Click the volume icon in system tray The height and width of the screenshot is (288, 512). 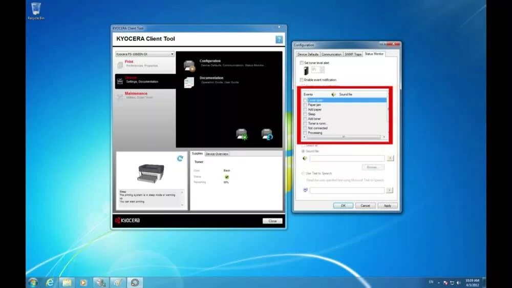[x=458, y=283]
